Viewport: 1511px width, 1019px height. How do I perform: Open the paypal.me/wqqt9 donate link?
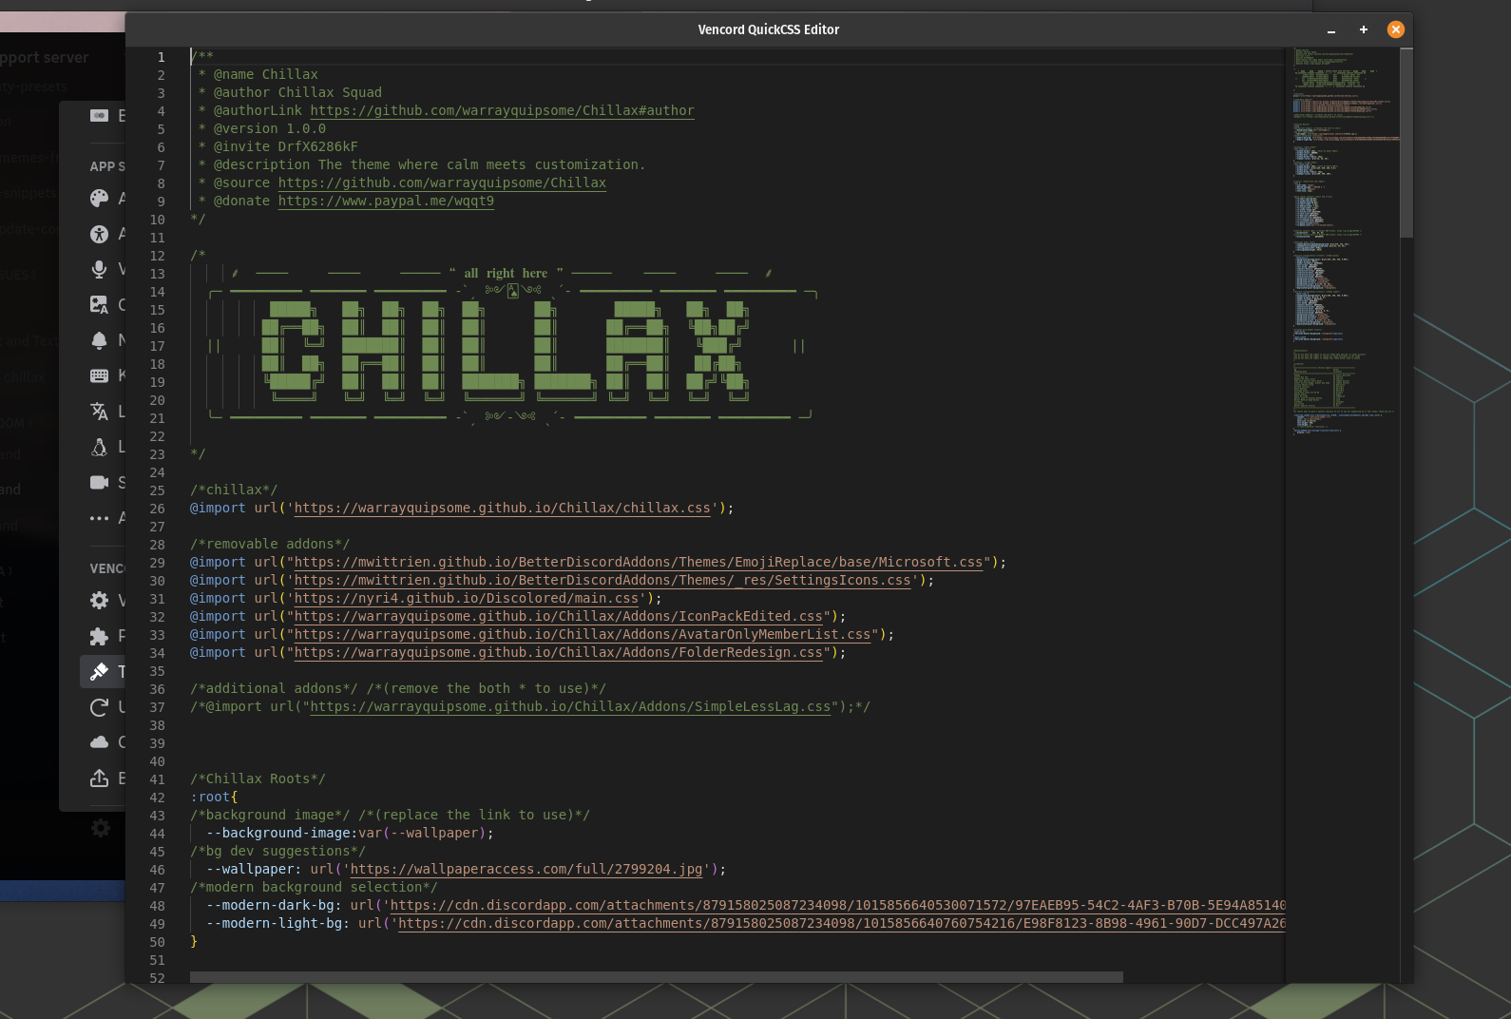point(386,201)
